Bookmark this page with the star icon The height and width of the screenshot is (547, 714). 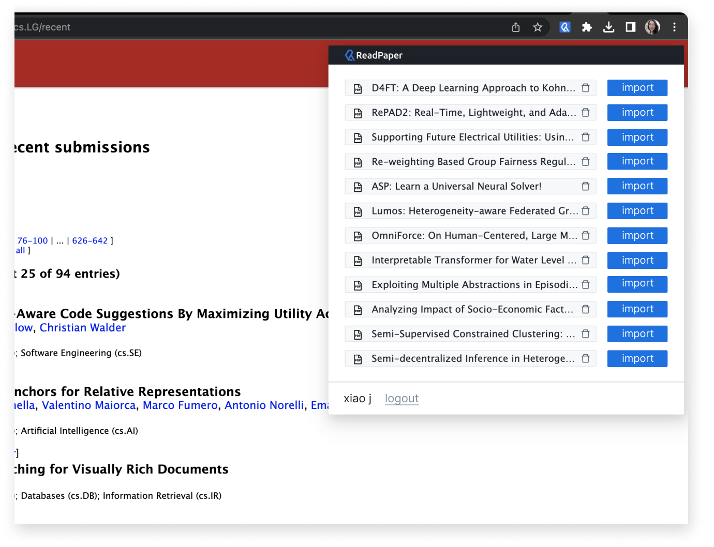538,27
